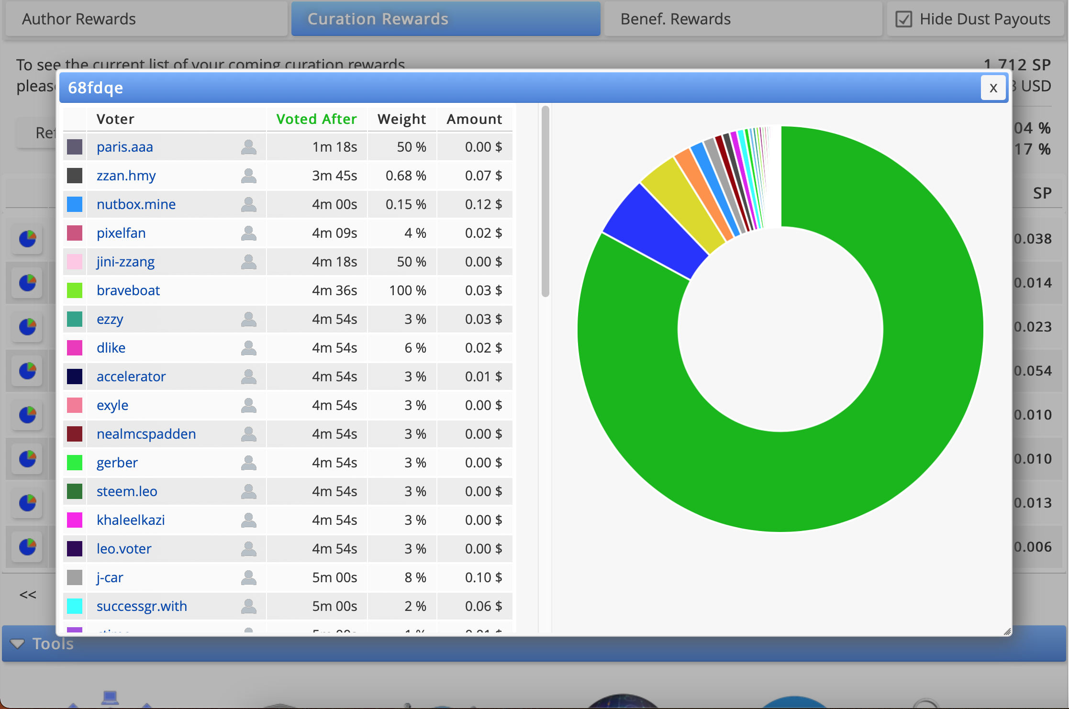Close the 68fdqe dialog with x
This screenshot has width=1069, height=709.
click(993, 88)
